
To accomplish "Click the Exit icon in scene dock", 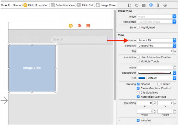I will coord(88,26).
